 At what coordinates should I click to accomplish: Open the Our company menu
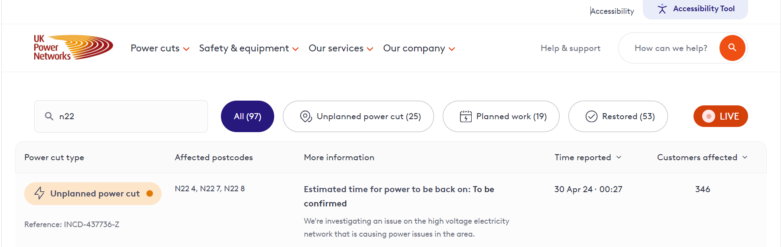coord(418,48)
